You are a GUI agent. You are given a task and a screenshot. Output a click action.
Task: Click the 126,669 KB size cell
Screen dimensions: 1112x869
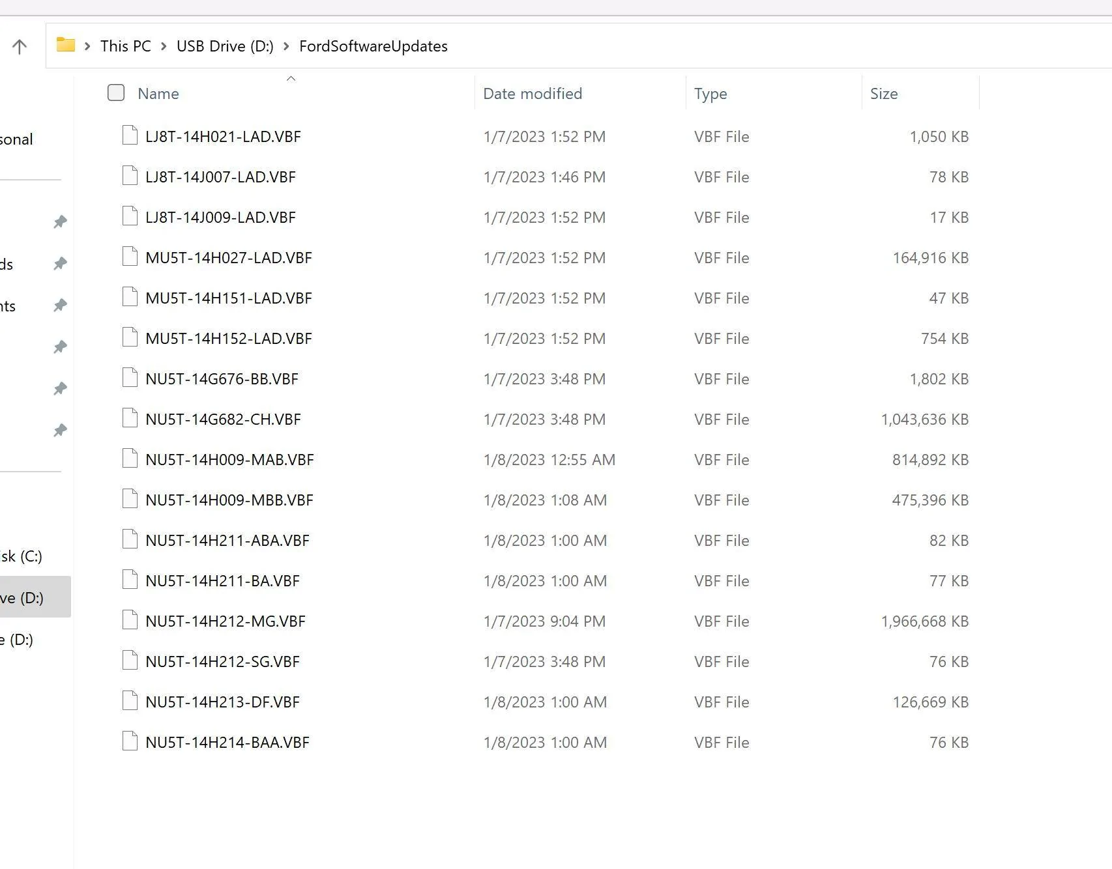(931, 702)
